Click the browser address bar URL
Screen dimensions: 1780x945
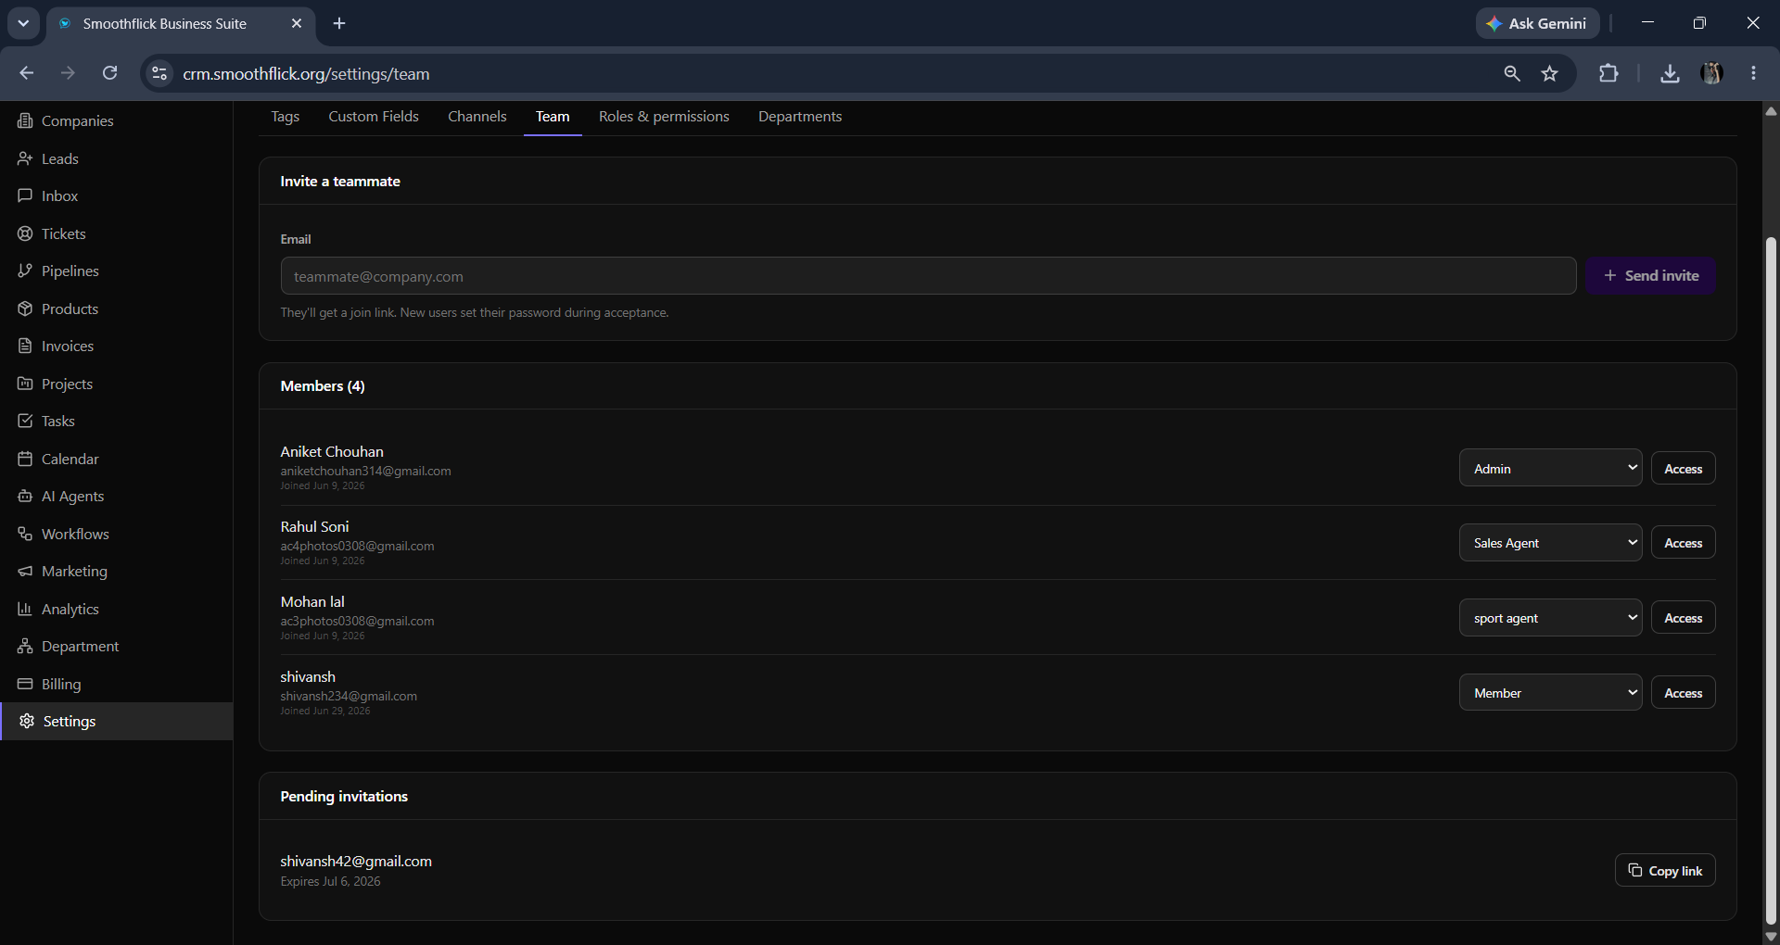click(306, 74)
